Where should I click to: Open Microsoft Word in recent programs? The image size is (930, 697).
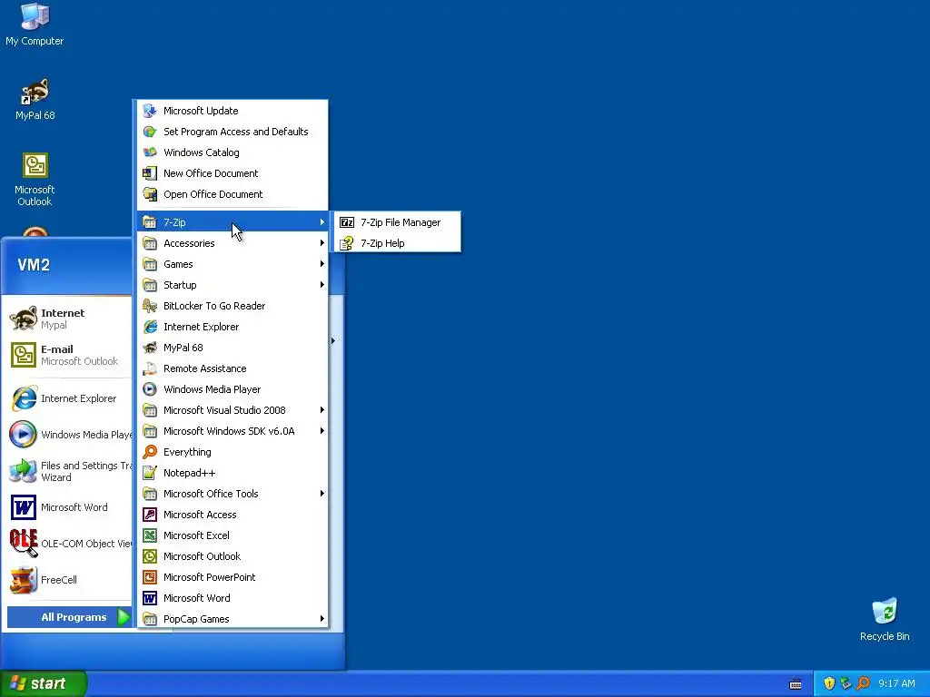coord(68,507)
